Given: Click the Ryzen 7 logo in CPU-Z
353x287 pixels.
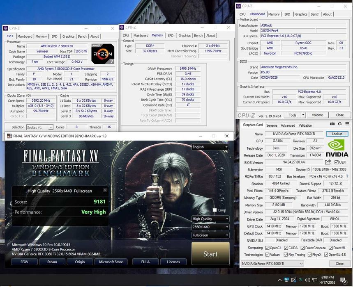Looking at the screenshot, I should [x=103, y=54].
